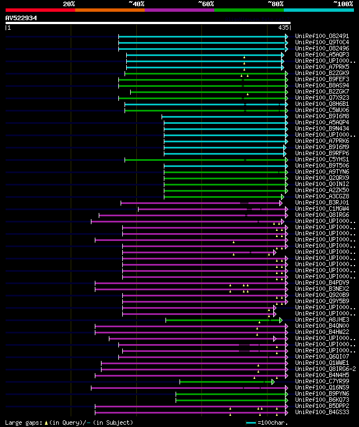359x427 pixels.
Task: Click the cyan ~100% legend color bar
Action: [x=319, y=10]
